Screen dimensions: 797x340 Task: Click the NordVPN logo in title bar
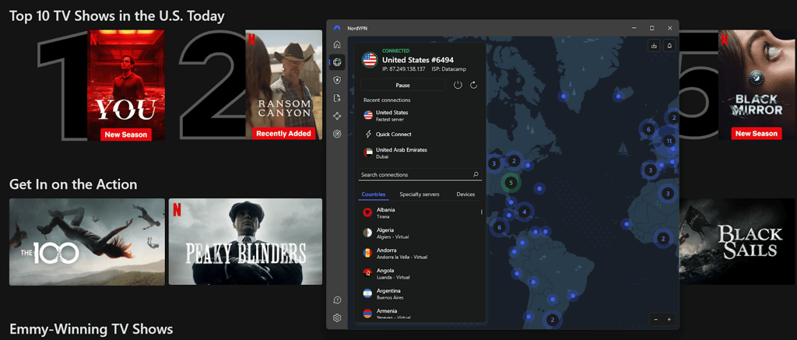tap(336, 28)
